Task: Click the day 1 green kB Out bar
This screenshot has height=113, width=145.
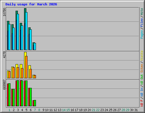Action: click(x=9, y=95)
